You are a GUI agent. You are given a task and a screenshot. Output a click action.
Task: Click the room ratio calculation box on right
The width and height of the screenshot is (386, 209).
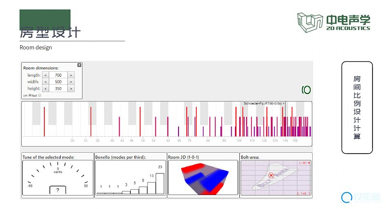[357, 107]
